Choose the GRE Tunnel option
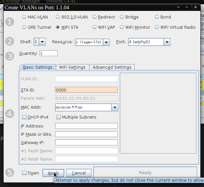Viewport: 204px width, 187px height. [x=24, y=27]
